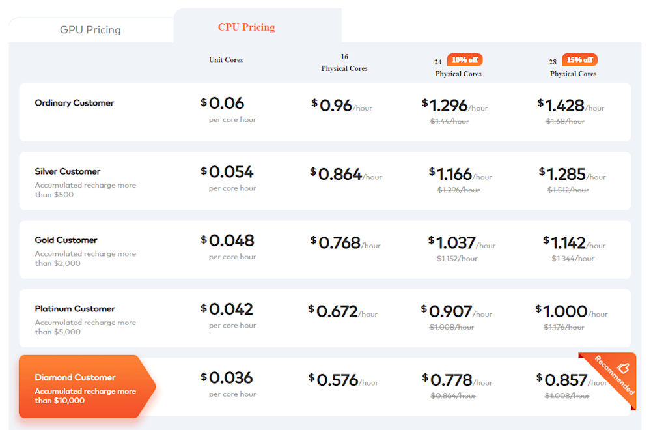Click the $0.96/hour Ordinary price

(x=342, y=106)
